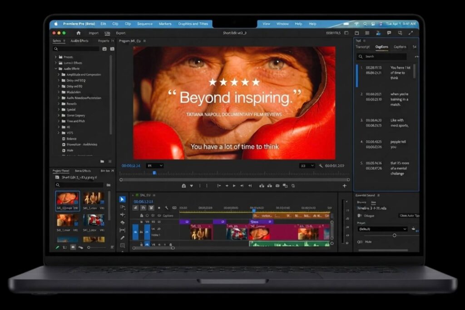465x310 pixels.
Task: Expand the VSTS folder
Action: point(59,133)
